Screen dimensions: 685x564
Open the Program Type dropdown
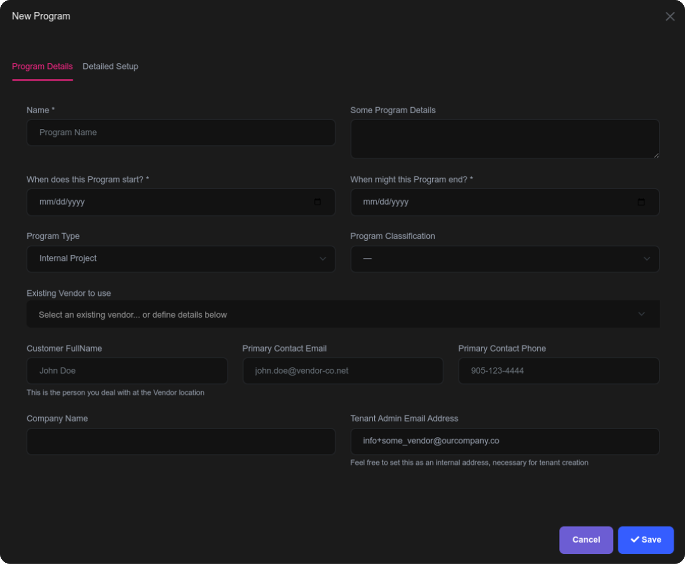[x=181, y=259]
